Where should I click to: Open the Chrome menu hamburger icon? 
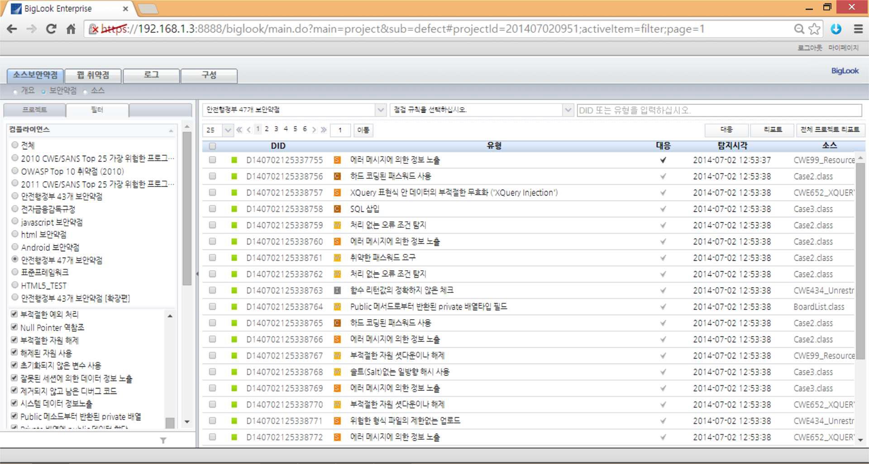click(x=858, y=29)
